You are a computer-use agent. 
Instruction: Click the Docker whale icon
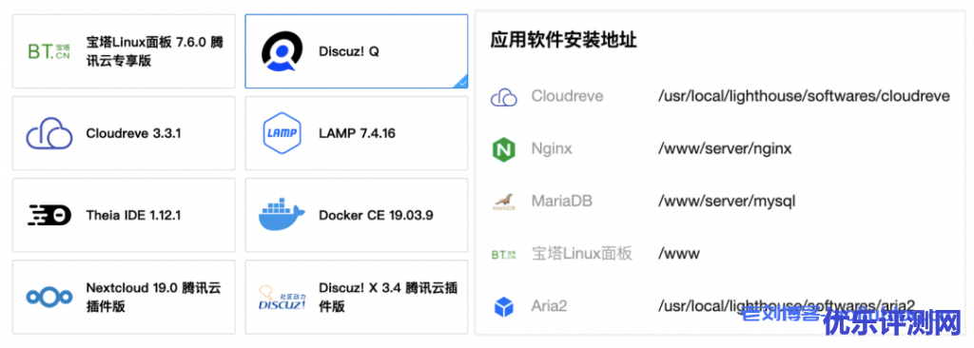282,215
